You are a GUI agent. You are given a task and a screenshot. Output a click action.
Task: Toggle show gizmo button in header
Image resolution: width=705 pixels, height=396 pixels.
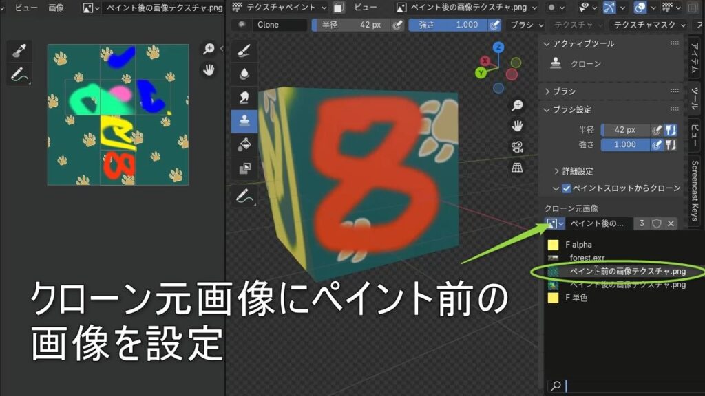(609, 7)
